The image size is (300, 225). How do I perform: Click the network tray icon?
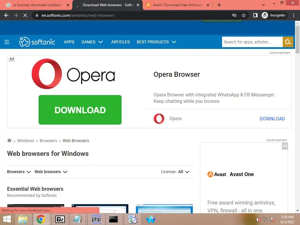pos(265,219)
